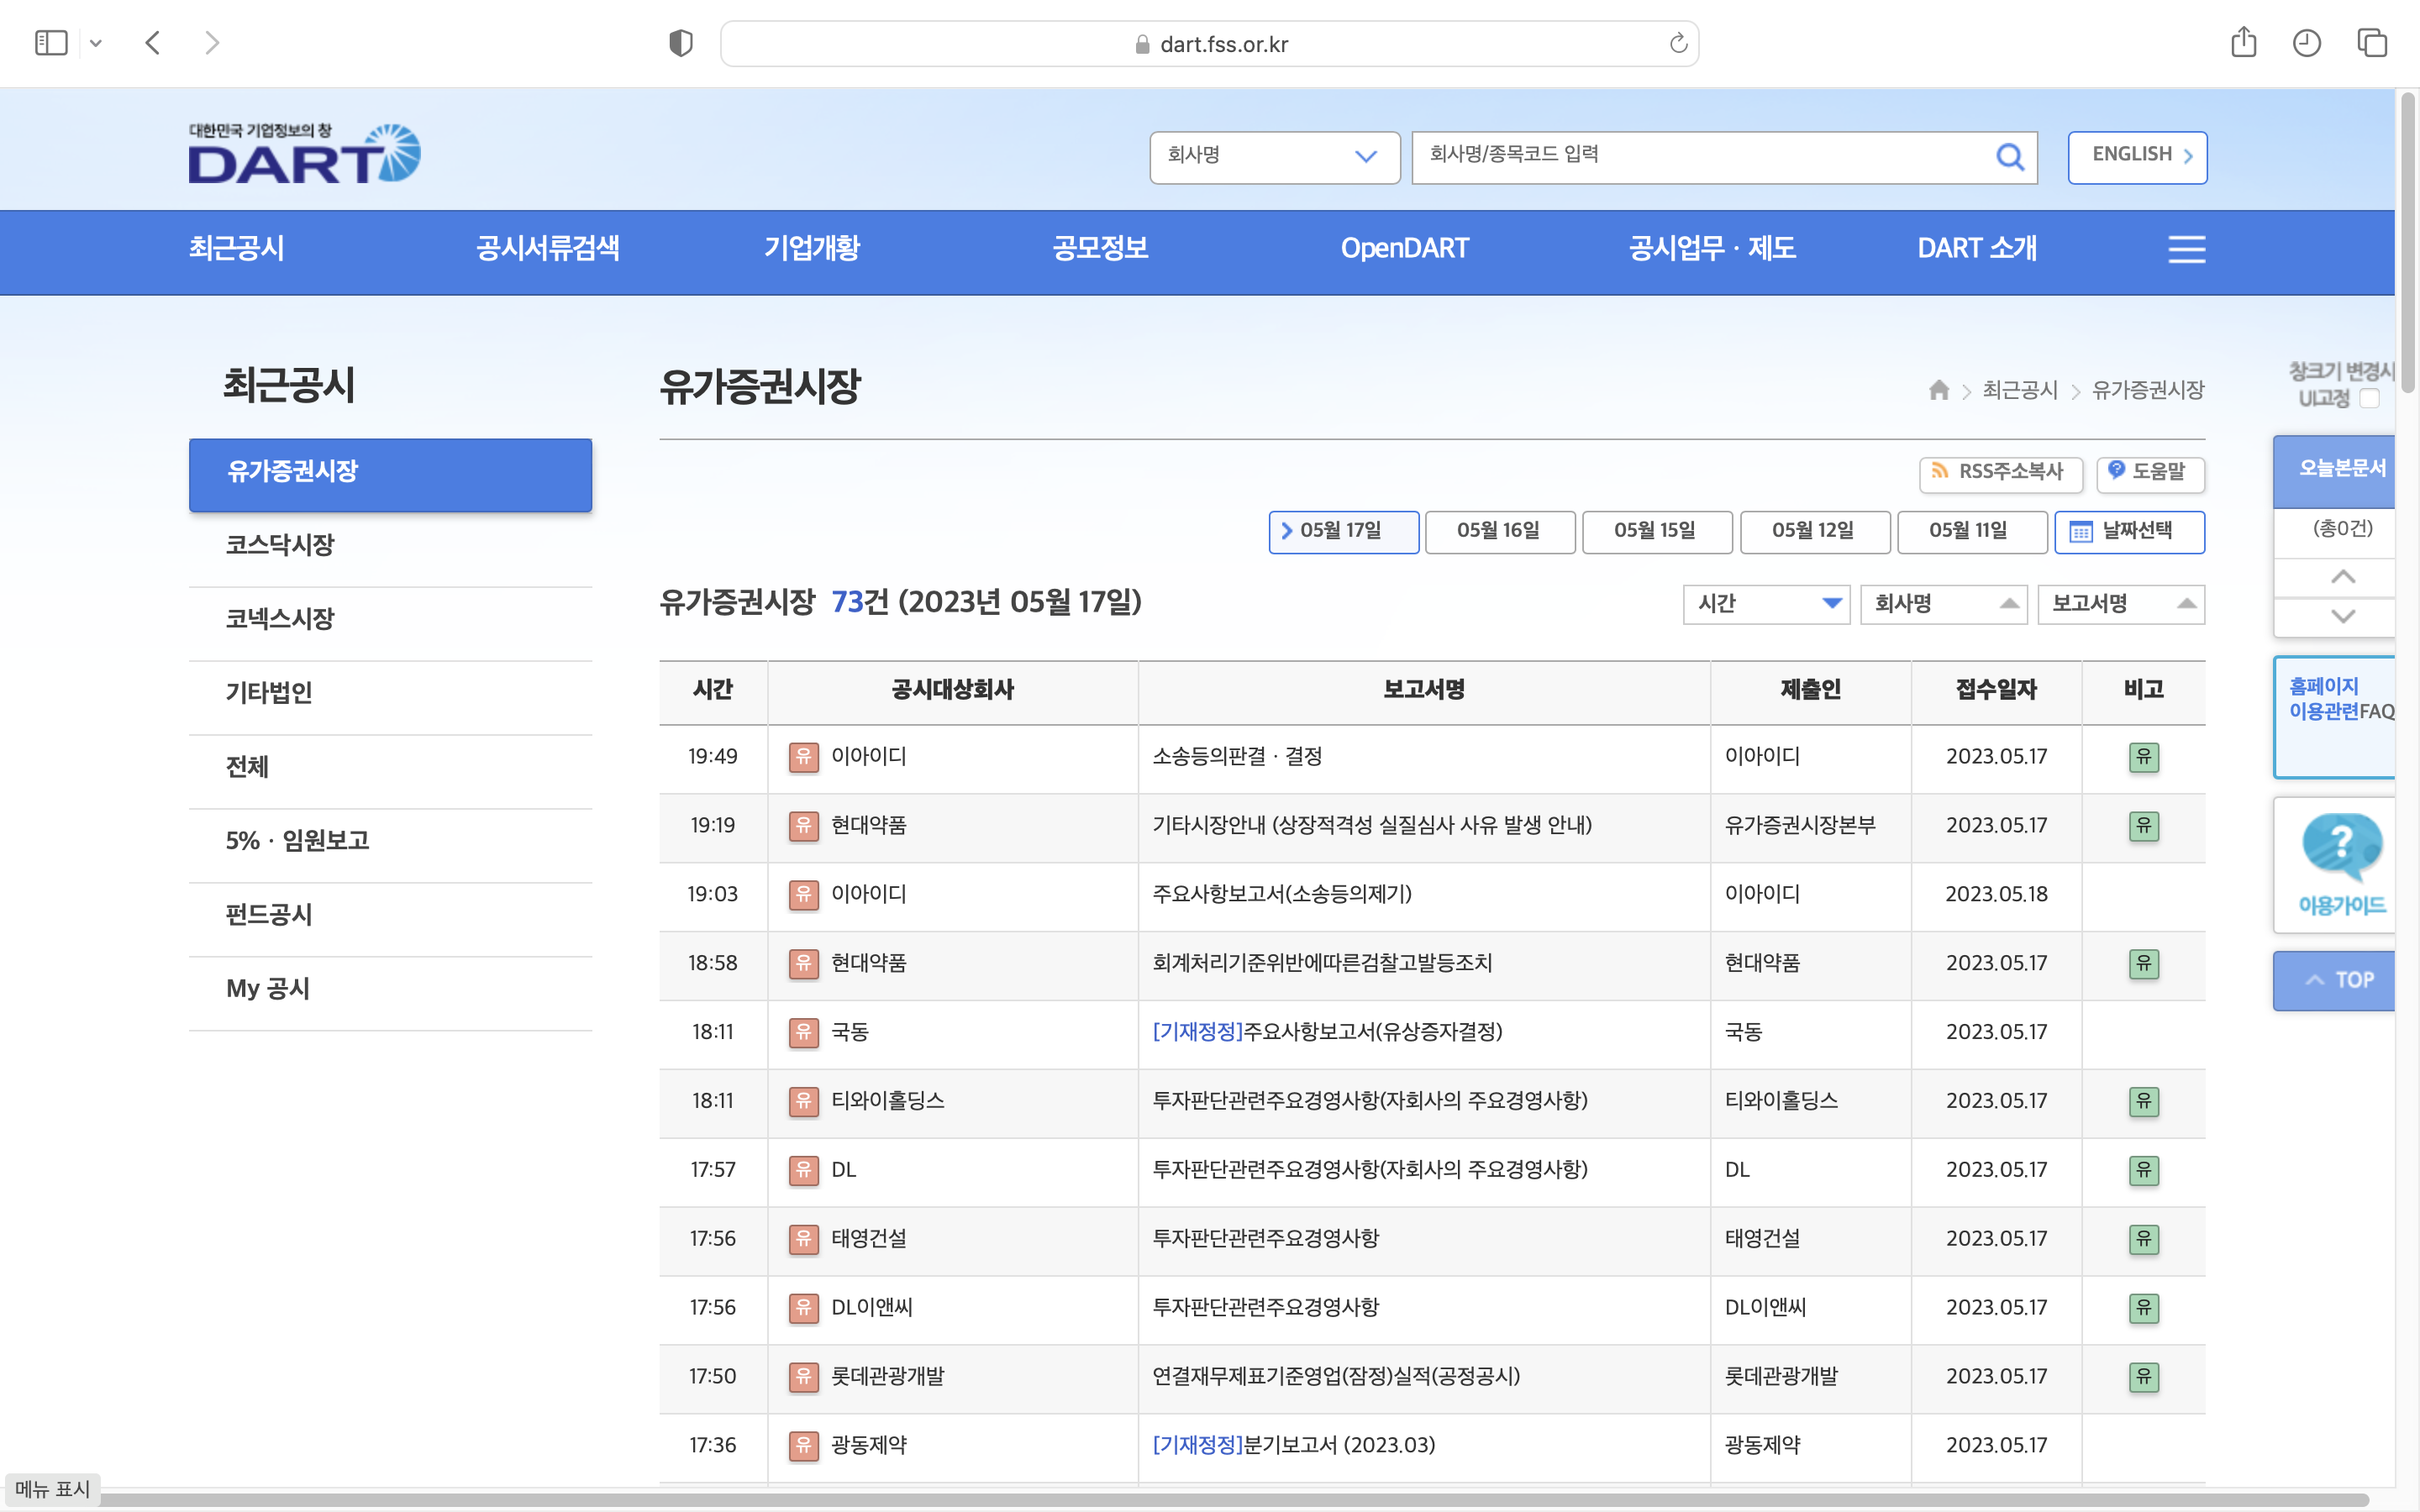
Task: Reload the page with refresh icon
Action: pyautogui.click(x=1678, y=43)
